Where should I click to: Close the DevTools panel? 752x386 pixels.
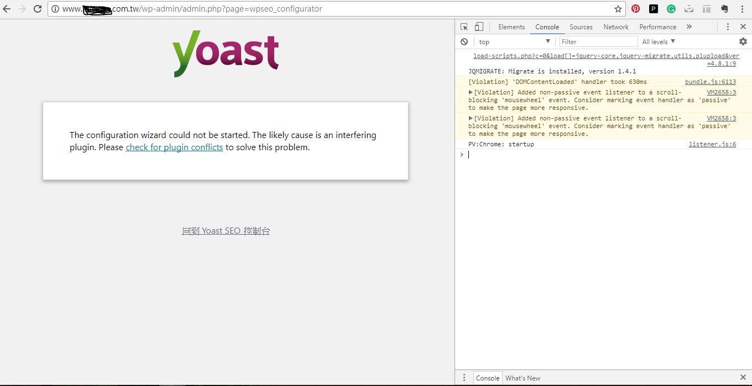(743, 27)
